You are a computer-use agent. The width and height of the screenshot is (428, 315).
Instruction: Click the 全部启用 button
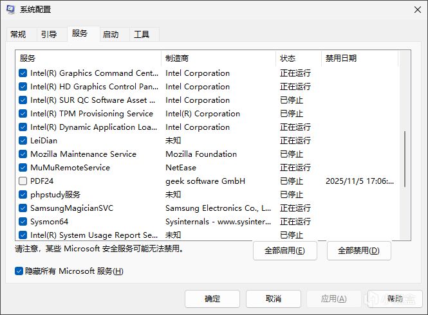(x=284, y=251)
